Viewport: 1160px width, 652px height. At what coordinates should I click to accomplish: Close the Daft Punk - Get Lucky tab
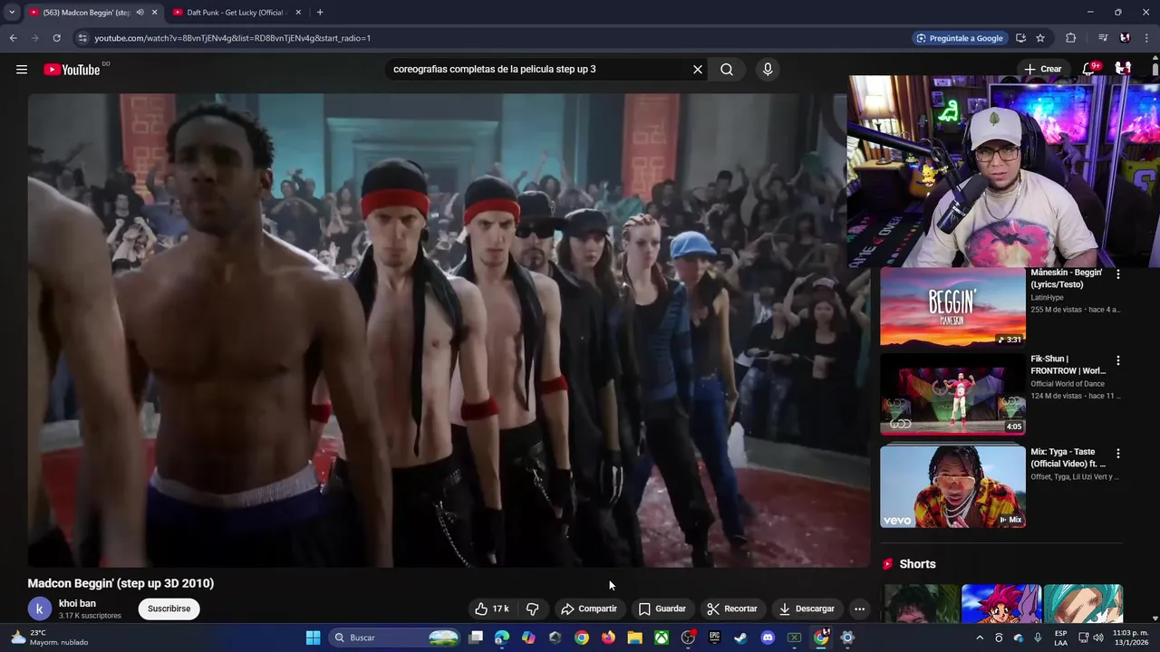[298, 13]
